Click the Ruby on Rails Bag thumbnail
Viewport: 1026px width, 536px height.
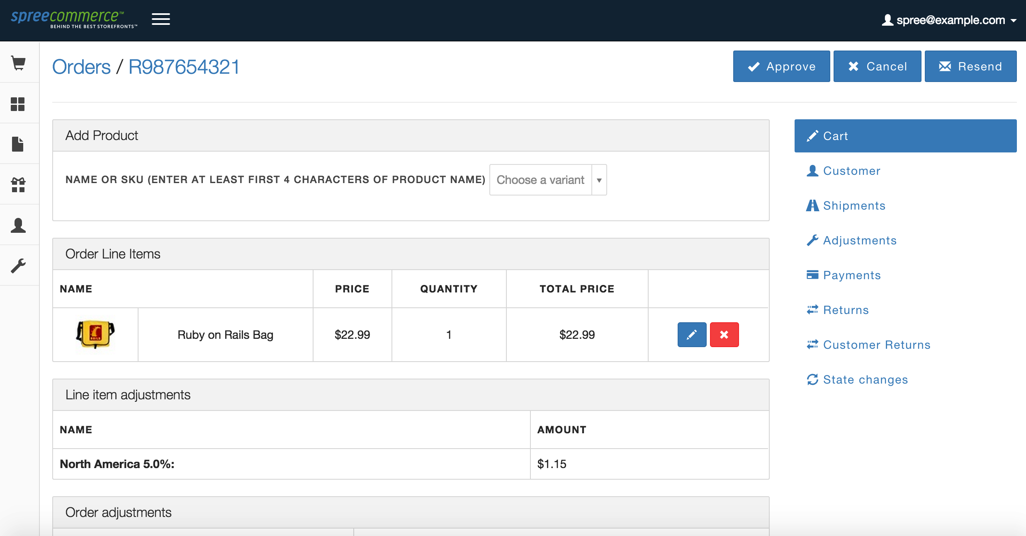95,335
